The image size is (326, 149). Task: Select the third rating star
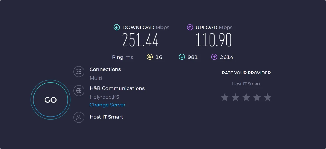246,97
